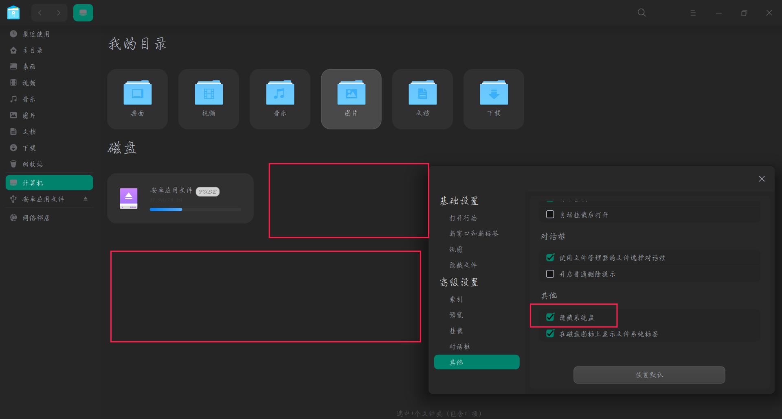Open 网络邻居 in the sidebar
This screenshot has height=419, width=782.
(x=49, y=218)
